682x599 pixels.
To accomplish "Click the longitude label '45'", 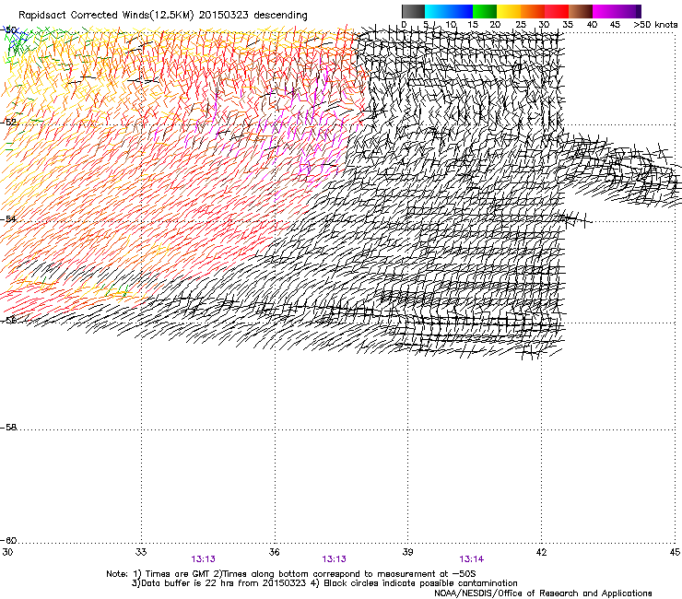I will click(x=675, y=552).
